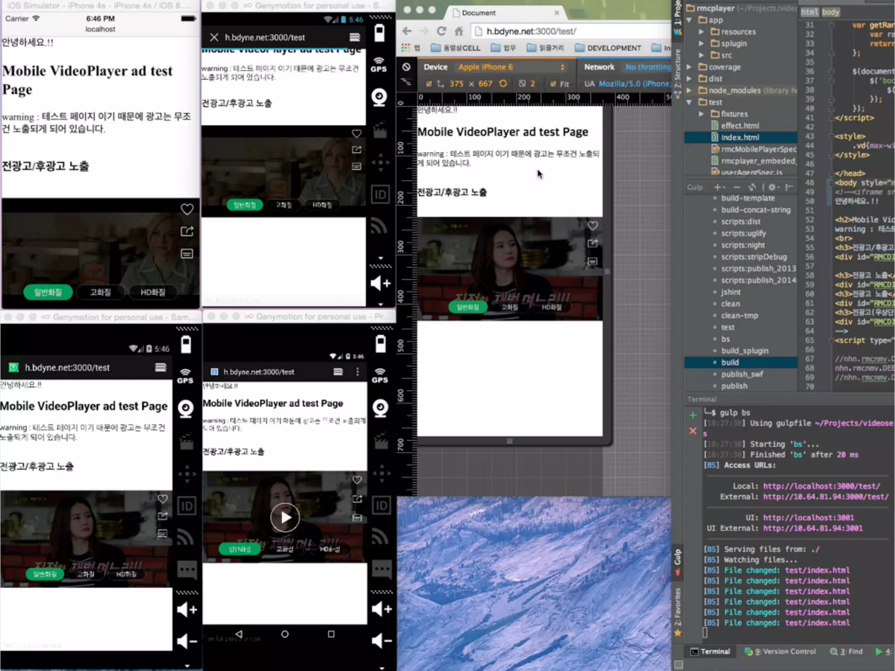The width and height of the screenshot is (895, 671).
Task: Raise volume in bottom-left Genymotion emulator
Action: pyautogui.click(x=187, y=609)
